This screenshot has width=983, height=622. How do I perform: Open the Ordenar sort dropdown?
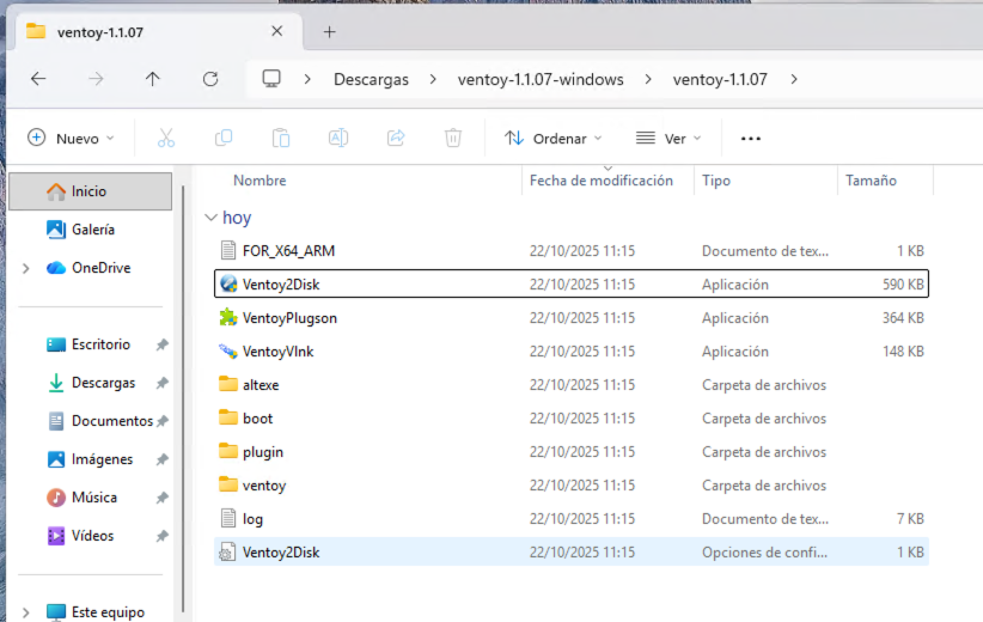tap(553, 138)
